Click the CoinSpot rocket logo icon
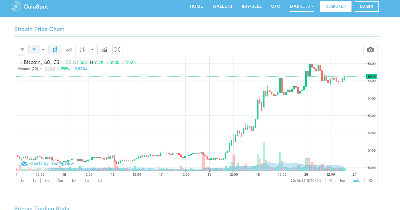 coord(15,6)
